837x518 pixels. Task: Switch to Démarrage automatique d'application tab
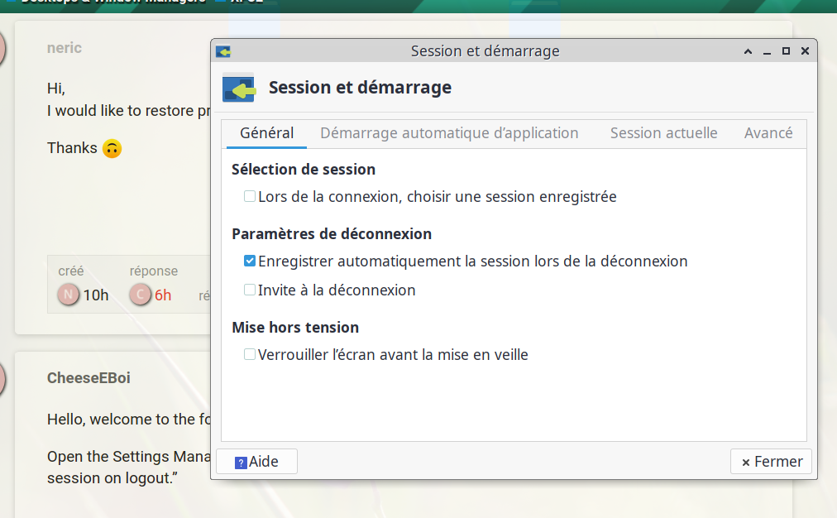449,133
